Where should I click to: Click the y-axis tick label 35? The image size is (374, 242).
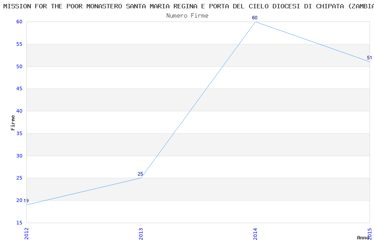(19, 134)
